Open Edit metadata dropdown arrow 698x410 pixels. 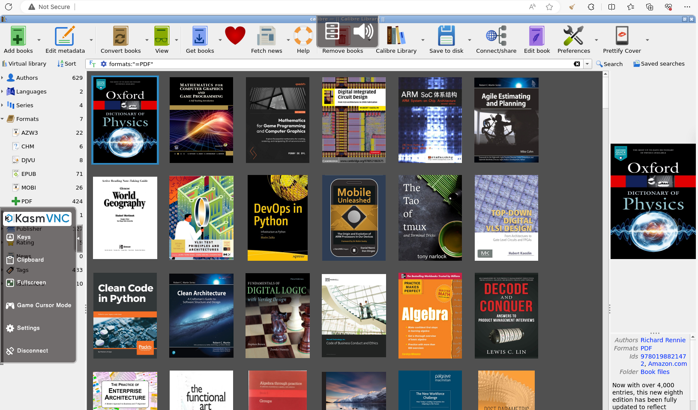pos(91,40)
